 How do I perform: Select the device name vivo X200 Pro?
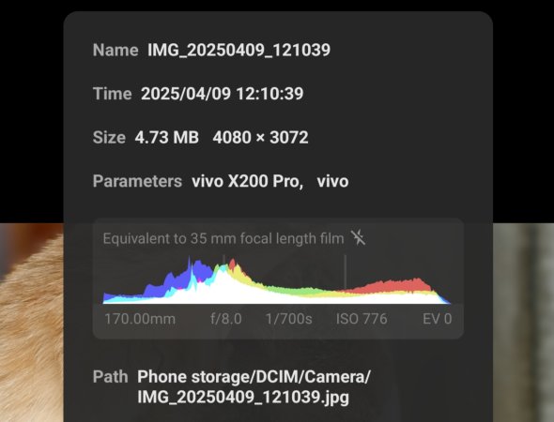pos(247,181)
